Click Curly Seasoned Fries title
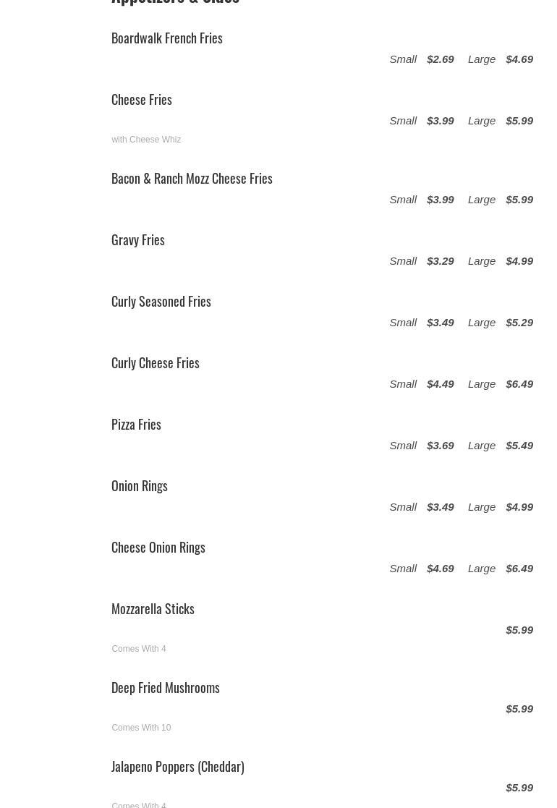Screen dimensions: 557x808 (x=161, y=302)
